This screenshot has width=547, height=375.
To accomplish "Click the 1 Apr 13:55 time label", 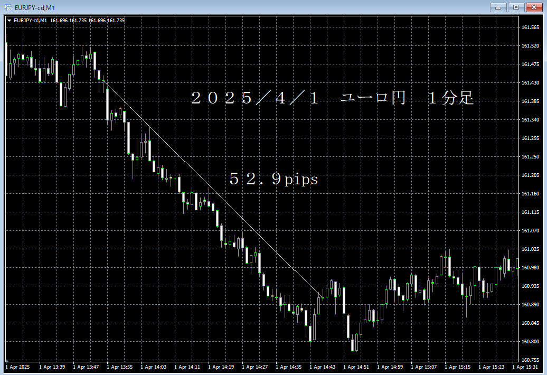I will [x=120, y=367].
